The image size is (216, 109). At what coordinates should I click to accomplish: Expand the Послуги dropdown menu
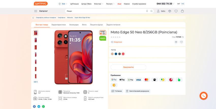[x=110, y=4]
